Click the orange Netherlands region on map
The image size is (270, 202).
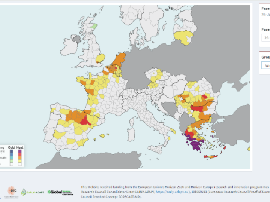(119, 59)
